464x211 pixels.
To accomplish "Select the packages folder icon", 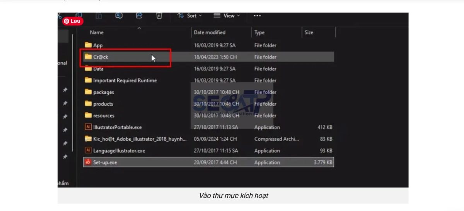I will point(88,92).
